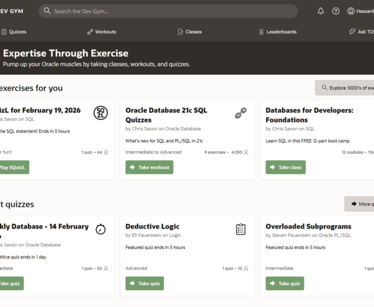The image size is (374, 307).
Task: Open the Classes navigation tab
Action: tap(189, 31)
